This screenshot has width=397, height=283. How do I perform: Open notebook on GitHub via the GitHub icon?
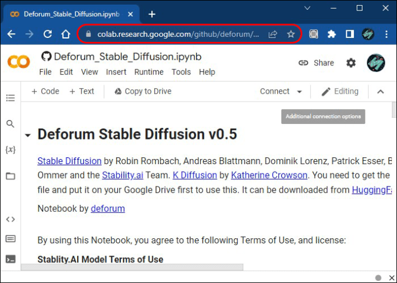pos(47,56)
